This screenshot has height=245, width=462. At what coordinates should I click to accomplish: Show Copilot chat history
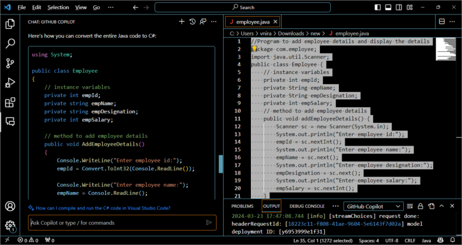point(192,22)
